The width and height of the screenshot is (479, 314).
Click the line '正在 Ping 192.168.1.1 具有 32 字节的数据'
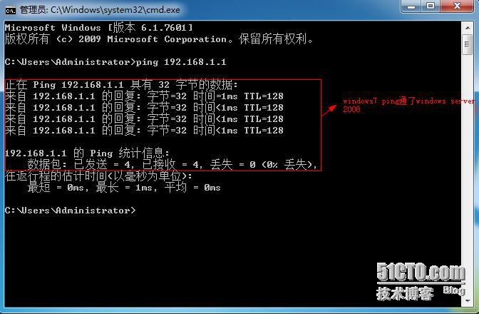121,85
